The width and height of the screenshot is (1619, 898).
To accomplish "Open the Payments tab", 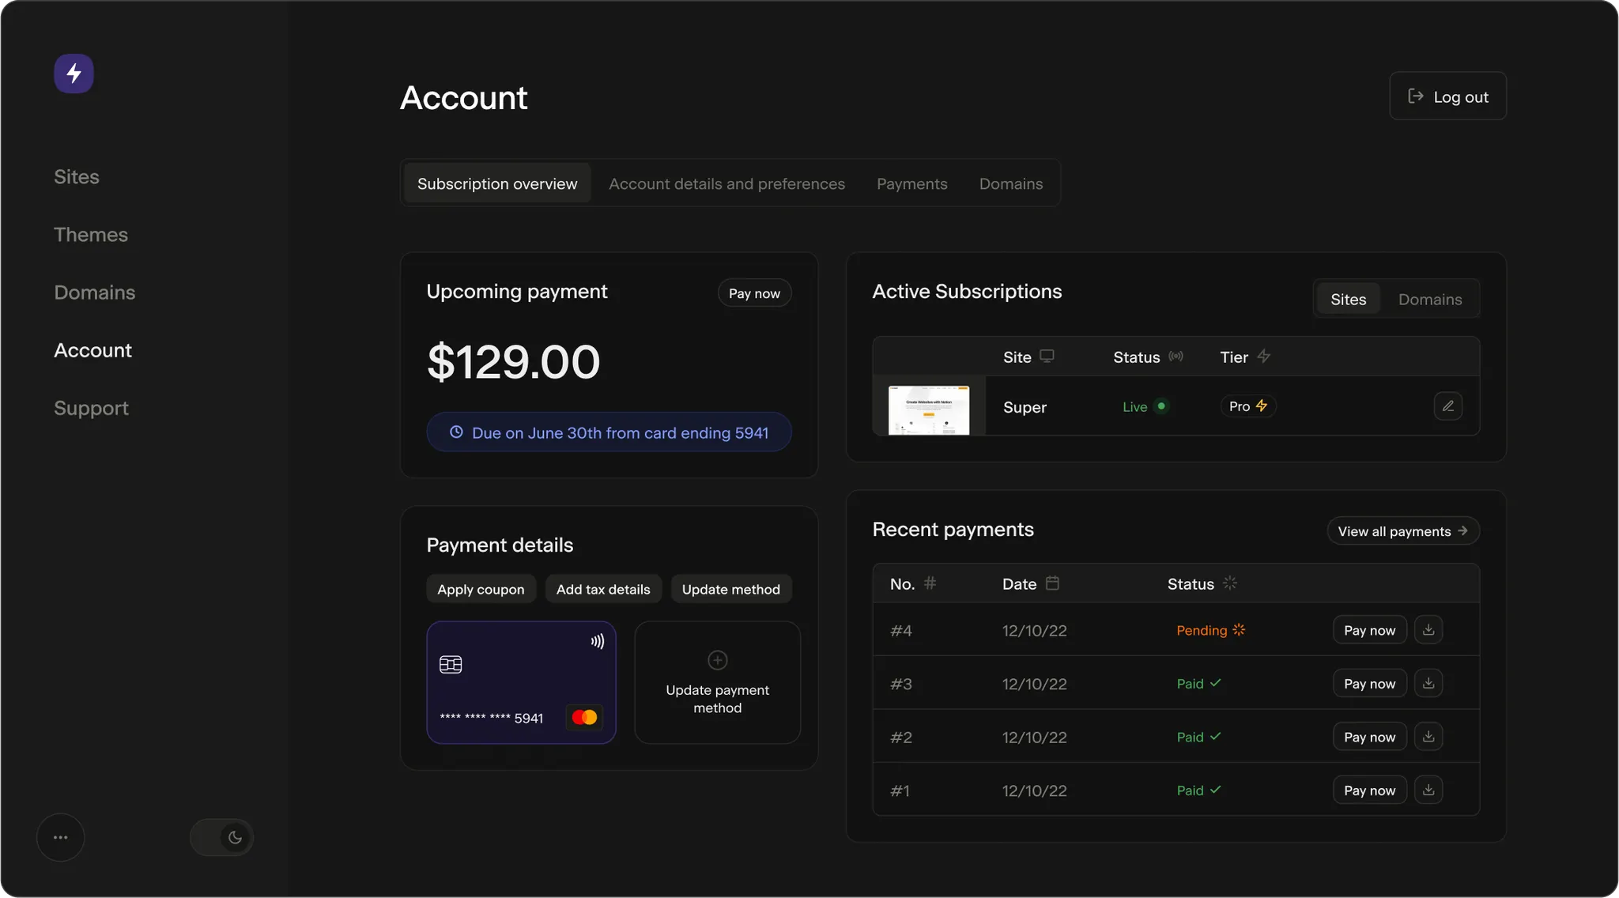I will [911, 184].
